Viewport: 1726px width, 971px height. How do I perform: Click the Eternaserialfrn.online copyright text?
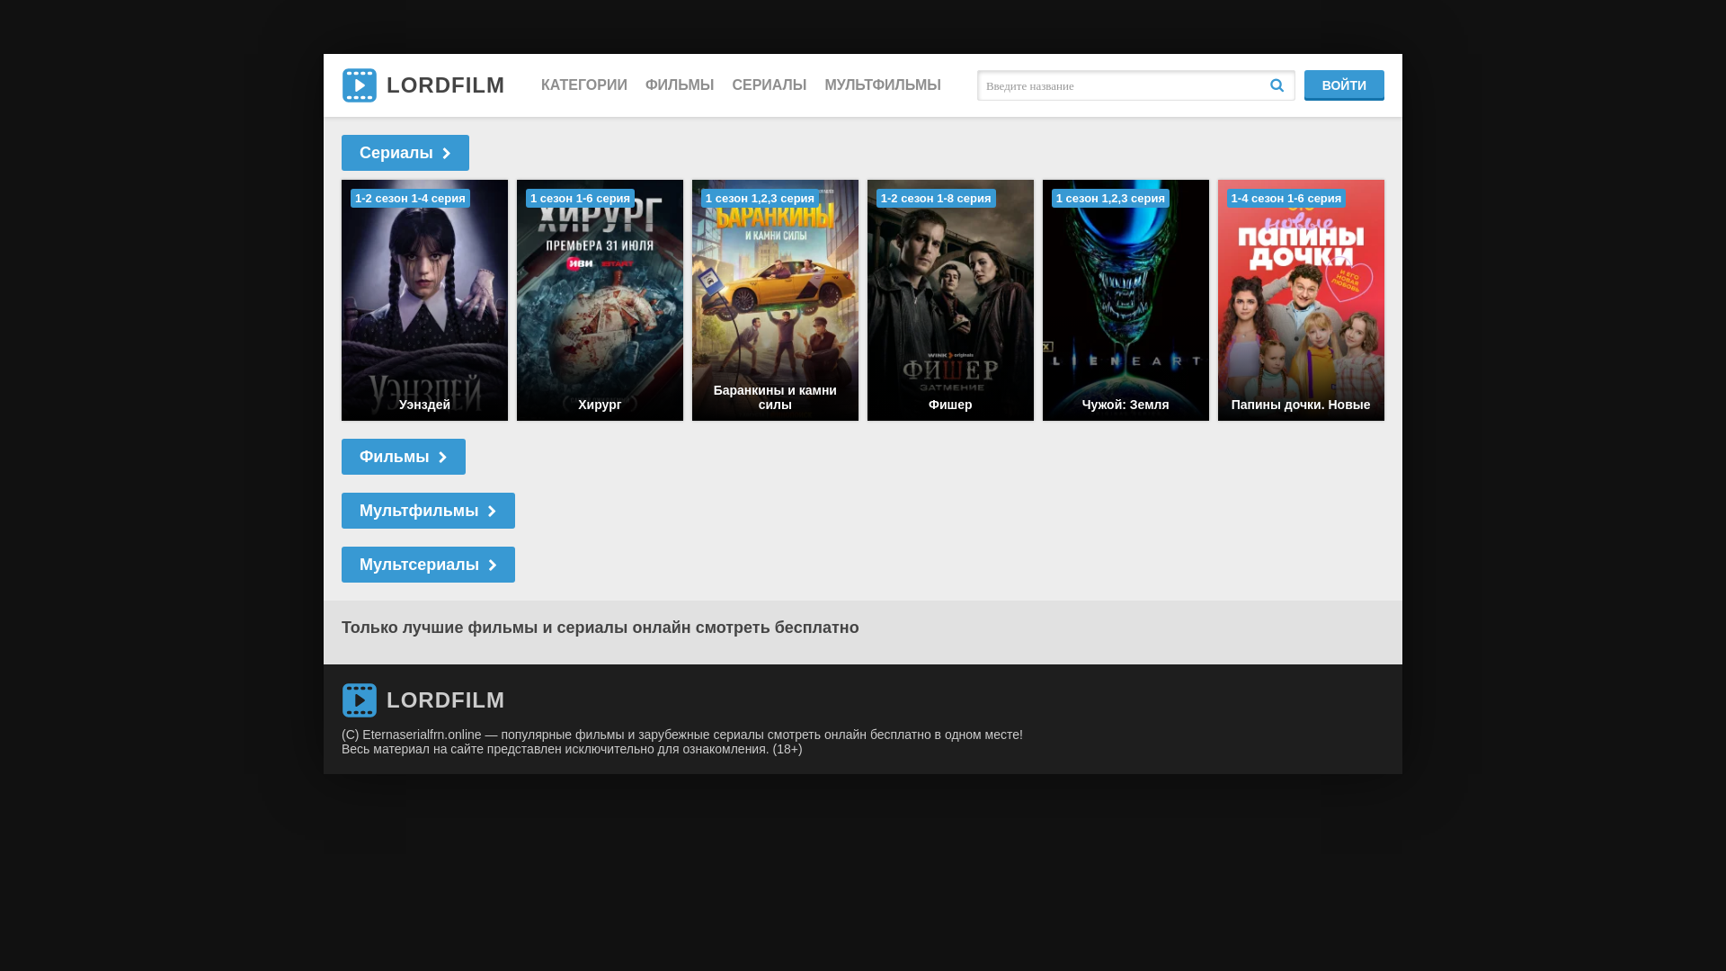coord(681,735)
